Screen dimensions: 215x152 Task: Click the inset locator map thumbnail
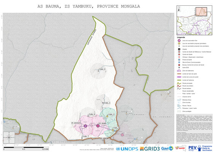coord(194,20)
